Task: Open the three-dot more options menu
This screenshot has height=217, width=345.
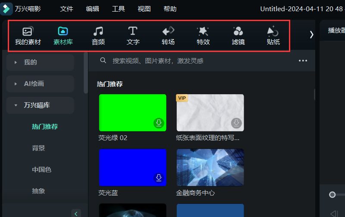Action: (x=303, y=61)
